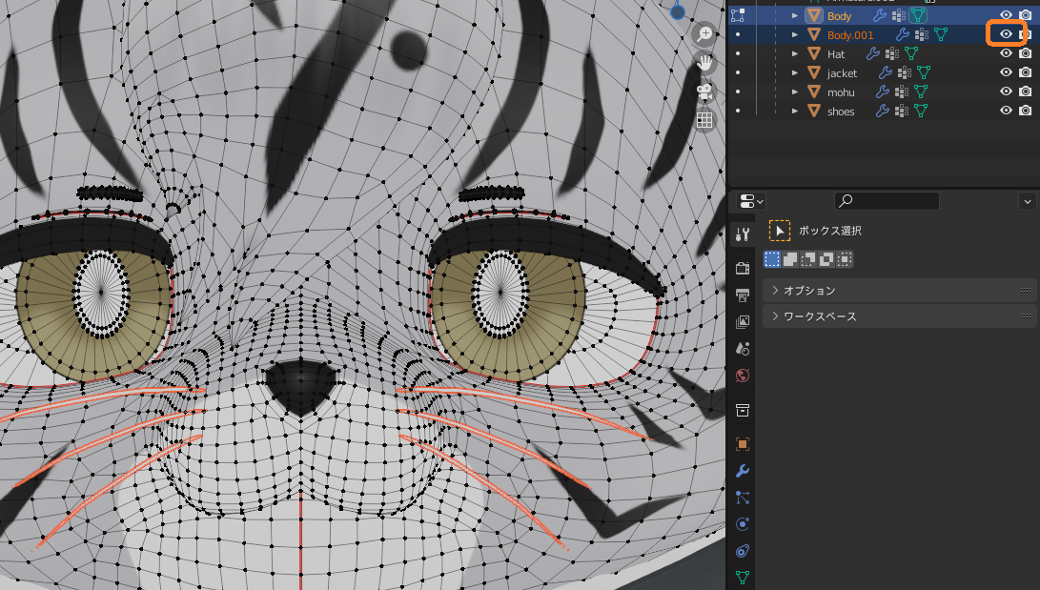This screenshot has height=590, width=1040.
Task: Switch perspective/orthographic with the grid gizmo
Action: [704, 121]
